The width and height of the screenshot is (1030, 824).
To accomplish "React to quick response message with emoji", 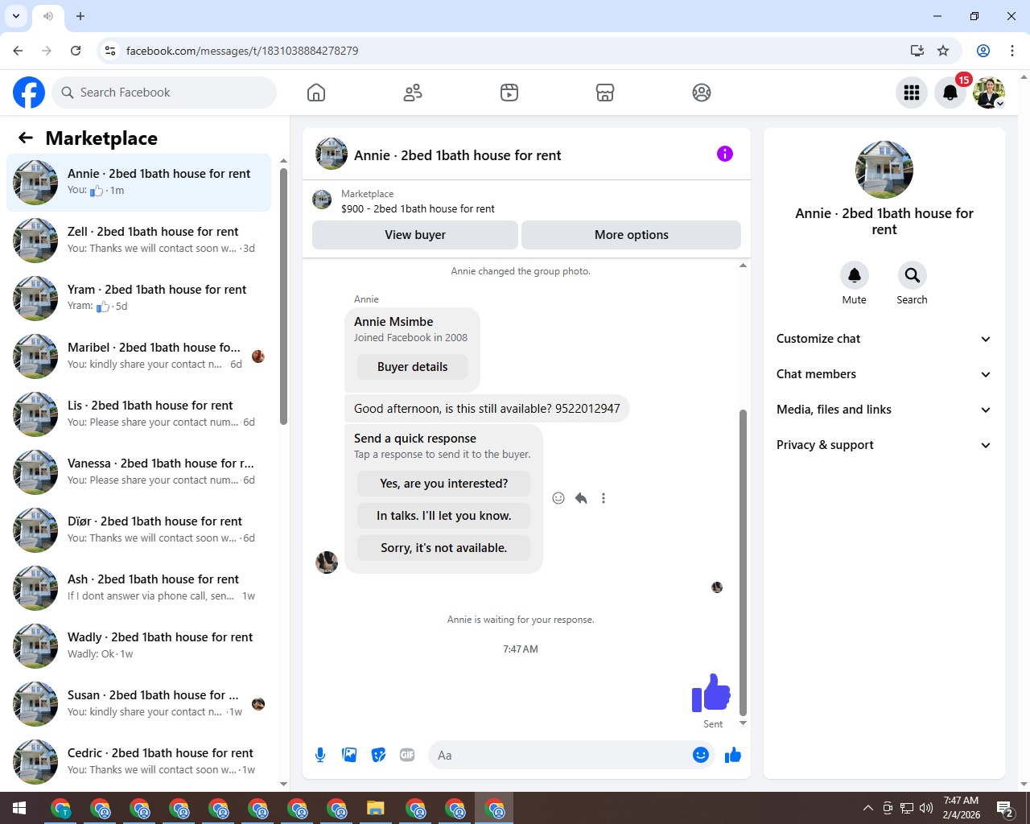I will pyautogui.click(x=558, y=498).
